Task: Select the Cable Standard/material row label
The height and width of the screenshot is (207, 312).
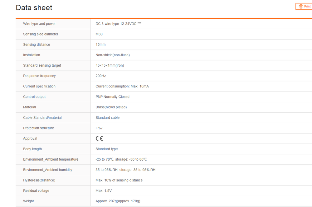Action: 42,118
